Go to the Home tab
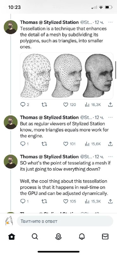Viewport: 117px width, 255px height. point(12,237)
